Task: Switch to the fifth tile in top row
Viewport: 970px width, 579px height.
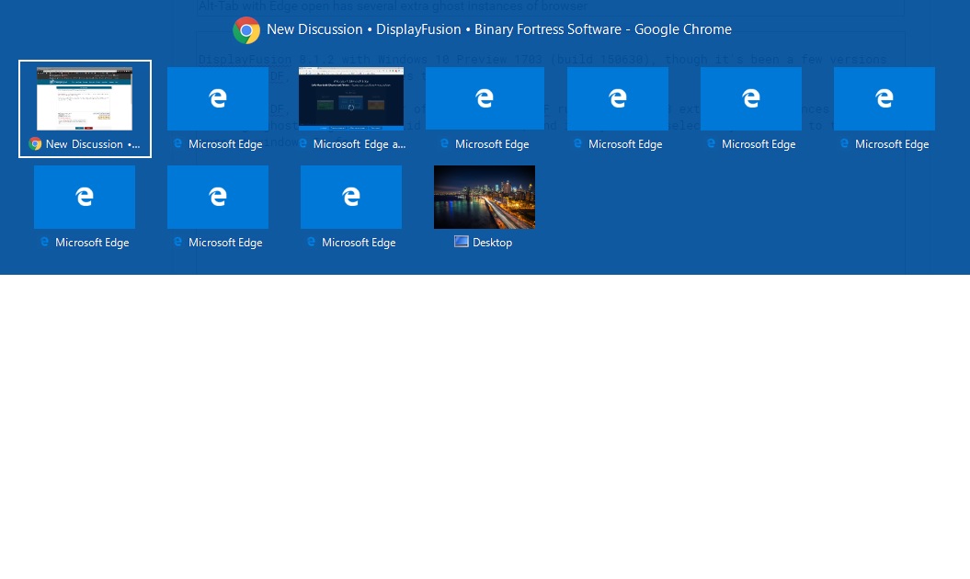Action: (x=618, y=98)
